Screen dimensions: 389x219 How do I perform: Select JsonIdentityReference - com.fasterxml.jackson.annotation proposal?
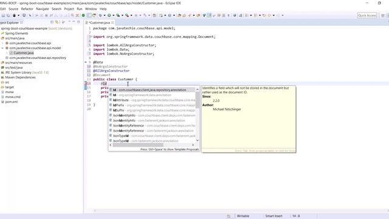[152, 131]
